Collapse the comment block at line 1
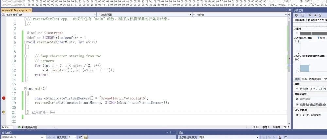 (x=25, y=19)
